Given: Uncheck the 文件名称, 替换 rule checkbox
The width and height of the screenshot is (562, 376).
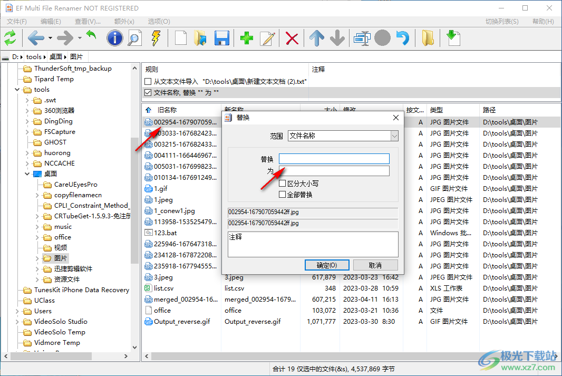Looking at the screenshot, I should [148, 93].
